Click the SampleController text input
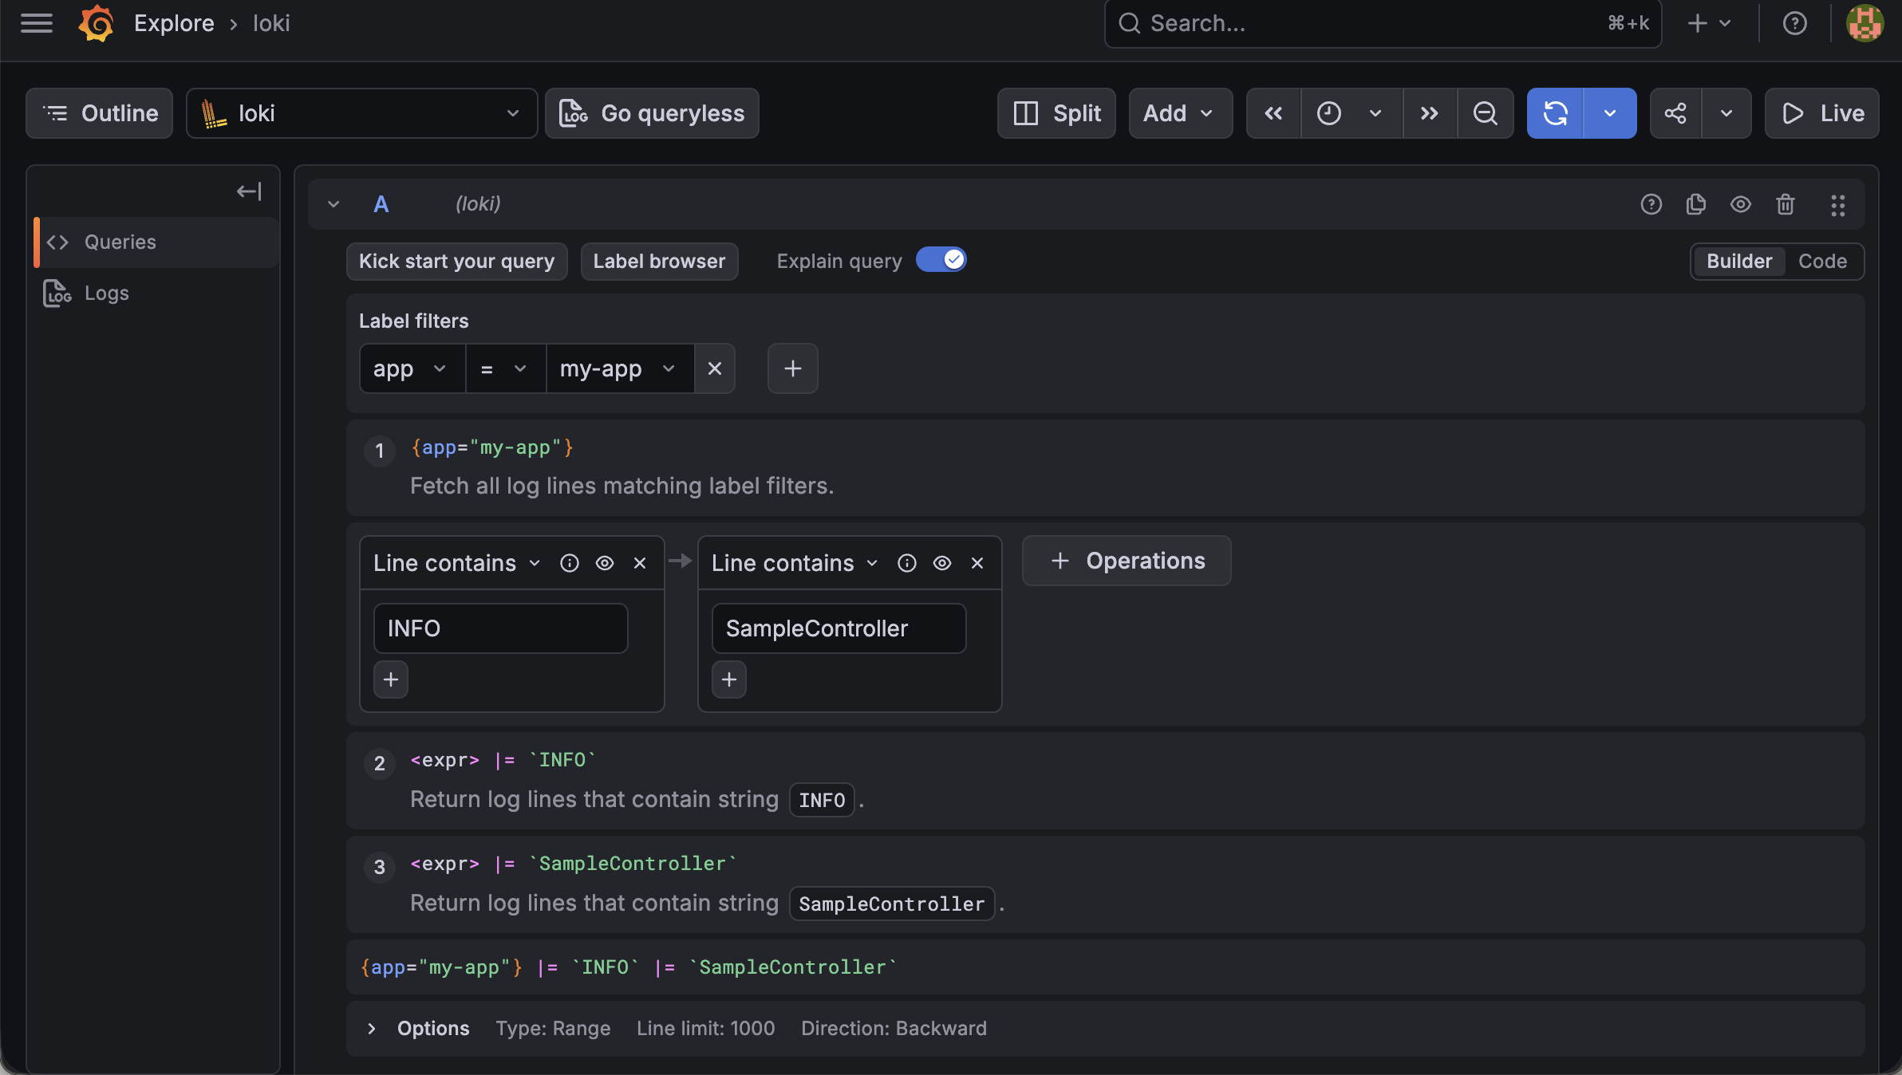1902x1075 pixels. click(839, 628)
